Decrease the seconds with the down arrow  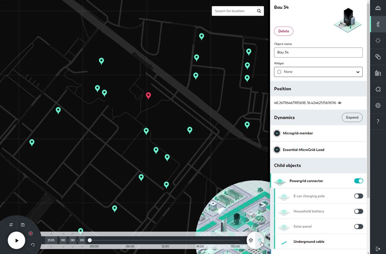click(82, 246)
